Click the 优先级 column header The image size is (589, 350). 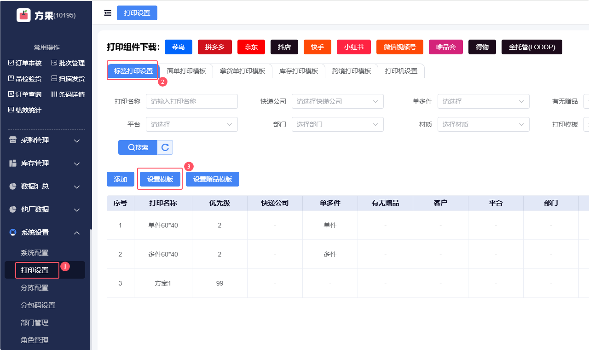(219, 203)
